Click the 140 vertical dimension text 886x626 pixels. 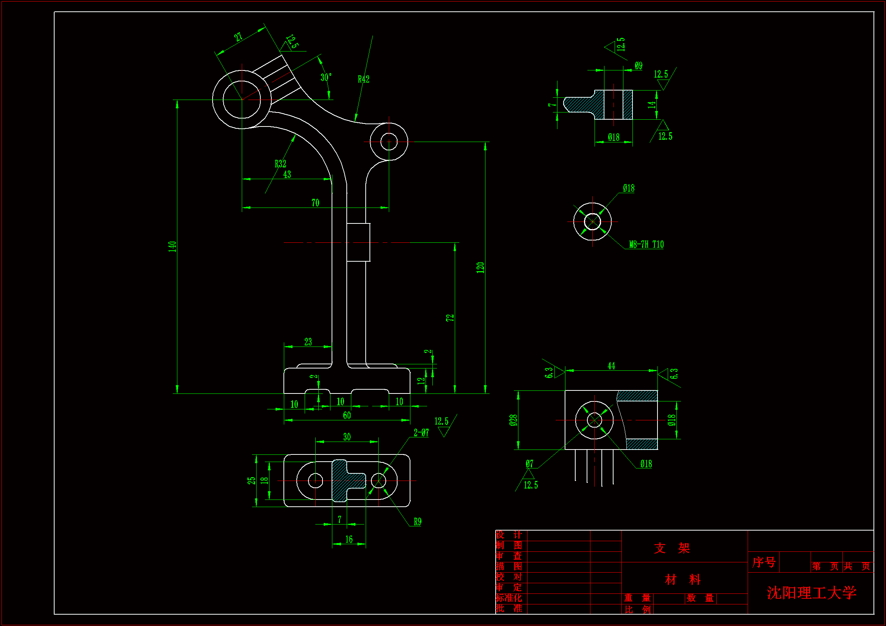(172, 247)
